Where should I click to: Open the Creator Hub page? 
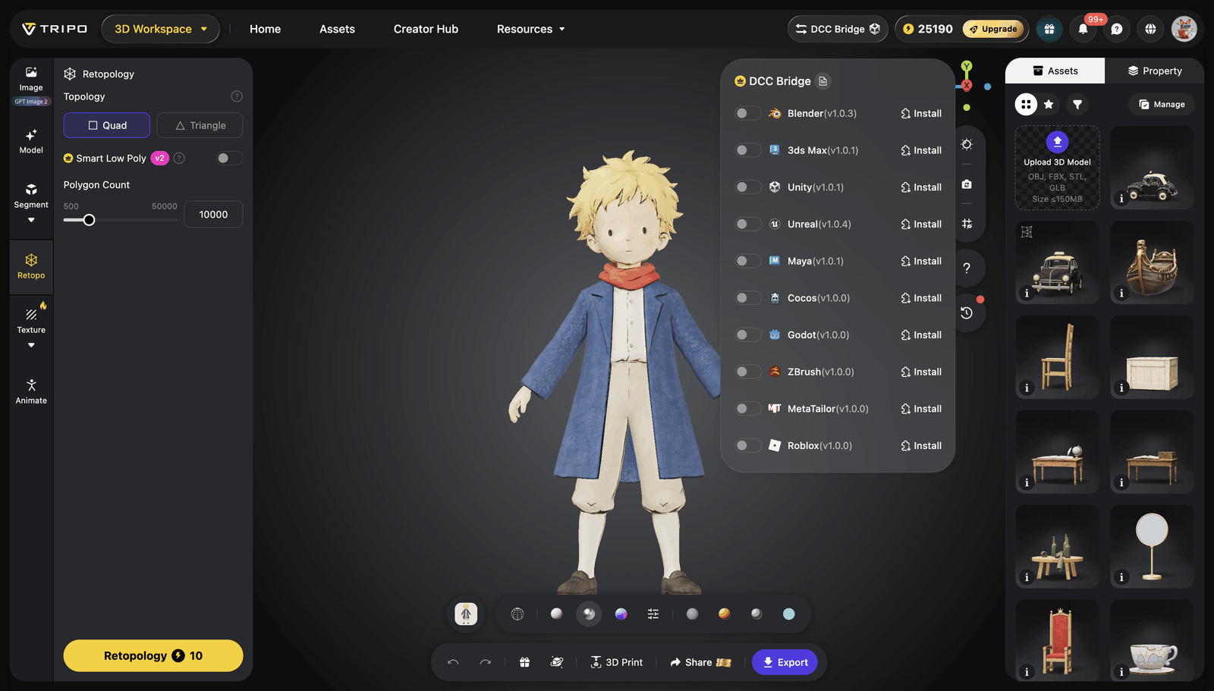(x=426, y=29)
